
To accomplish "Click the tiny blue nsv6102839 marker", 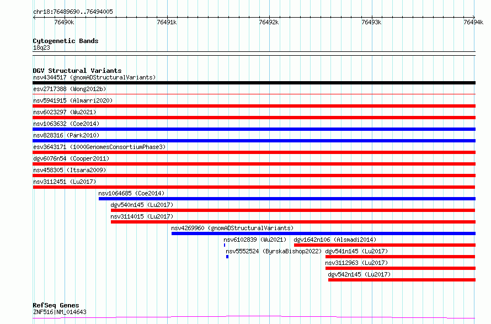I will pyautogui.click(x=225, y=245).
